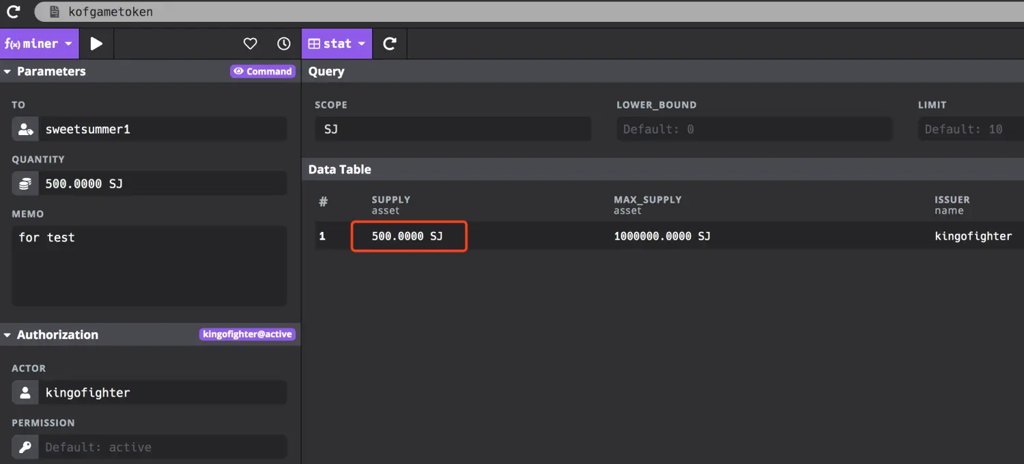Click the MEMO text area

149,265
